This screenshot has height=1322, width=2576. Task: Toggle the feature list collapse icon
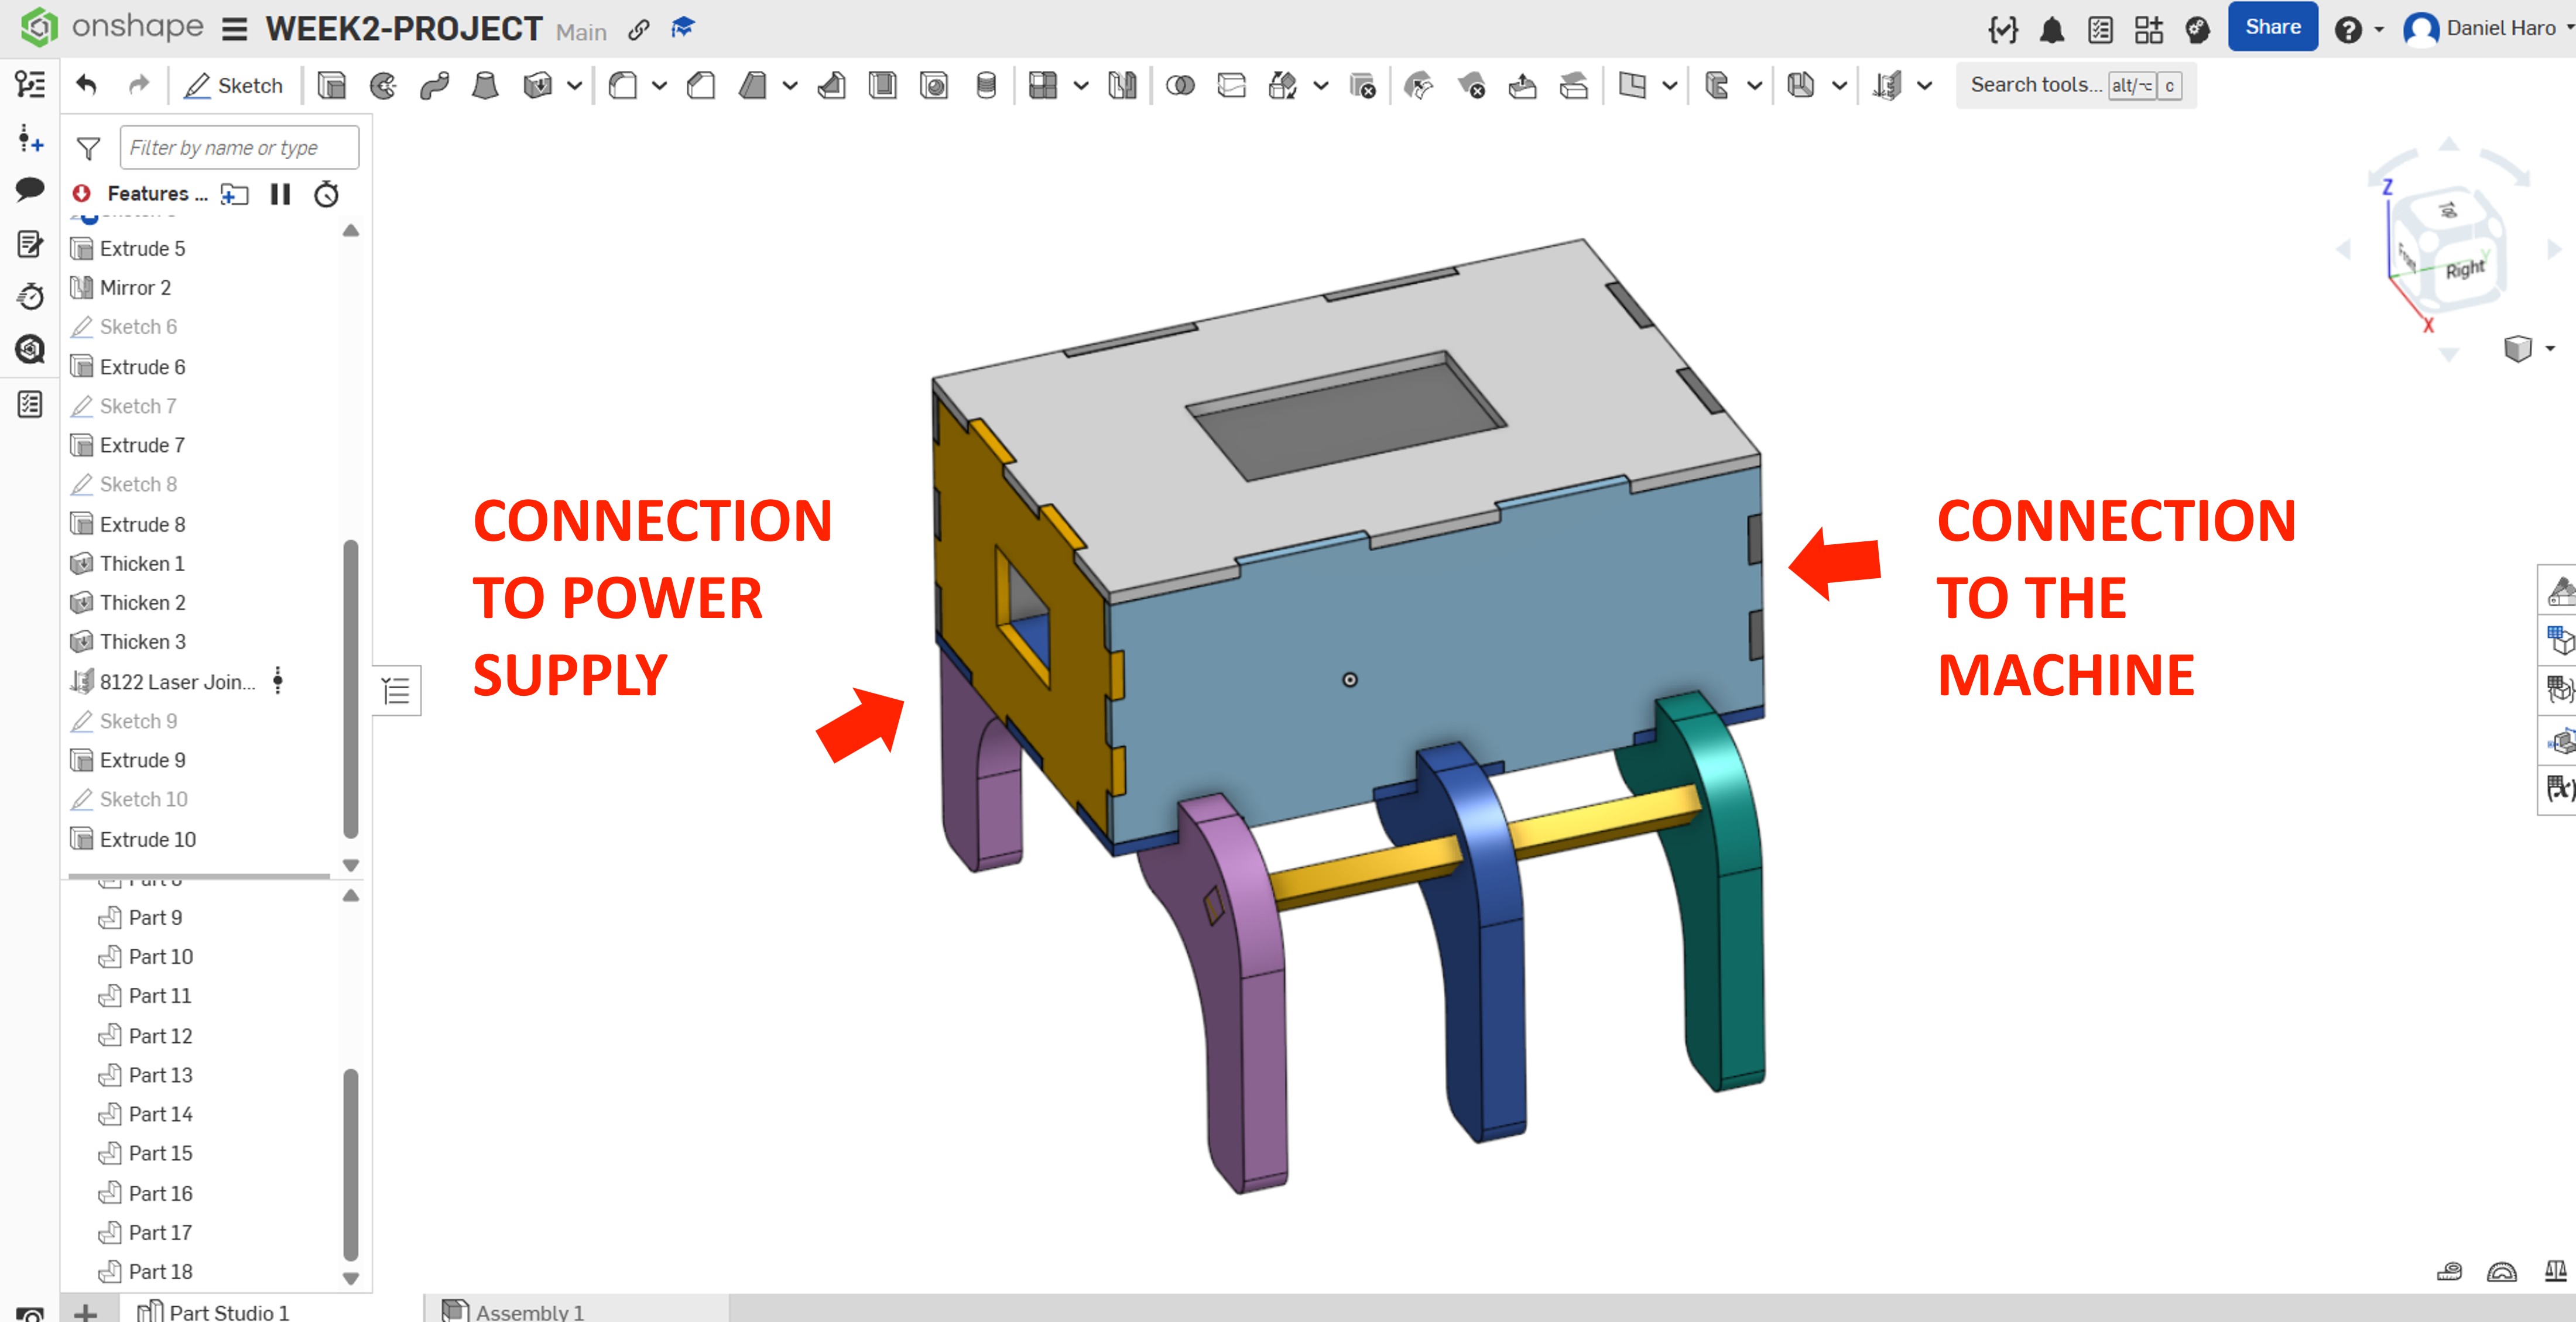(396, 691)
